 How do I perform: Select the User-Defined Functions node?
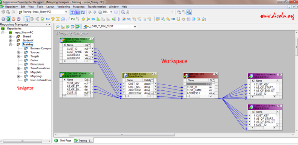(x=41, y=80)
